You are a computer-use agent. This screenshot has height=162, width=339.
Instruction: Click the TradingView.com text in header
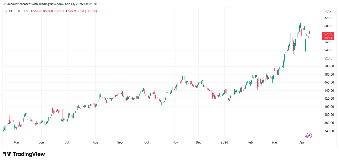point(49,4)
